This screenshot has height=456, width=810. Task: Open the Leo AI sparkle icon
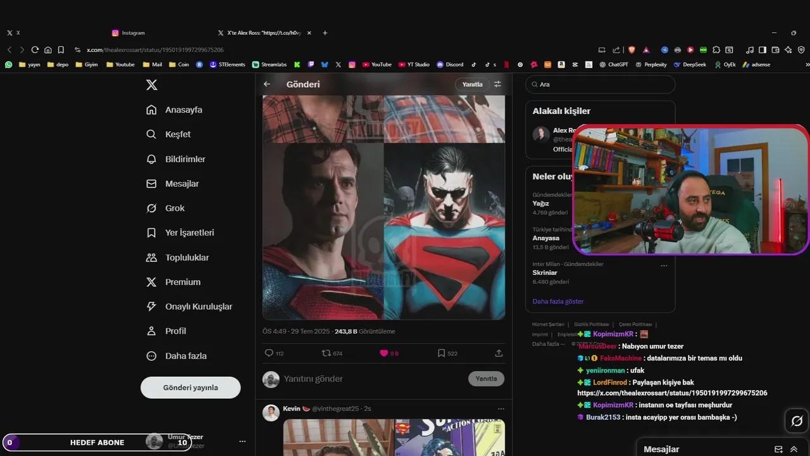[x=788, y=49]
